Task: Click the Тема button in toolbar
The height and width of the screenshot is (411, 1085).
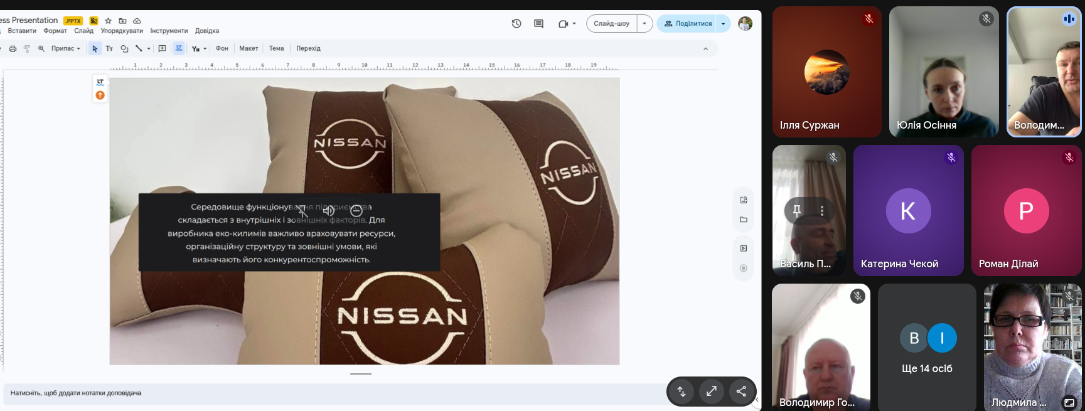Action: click(276, 48)
